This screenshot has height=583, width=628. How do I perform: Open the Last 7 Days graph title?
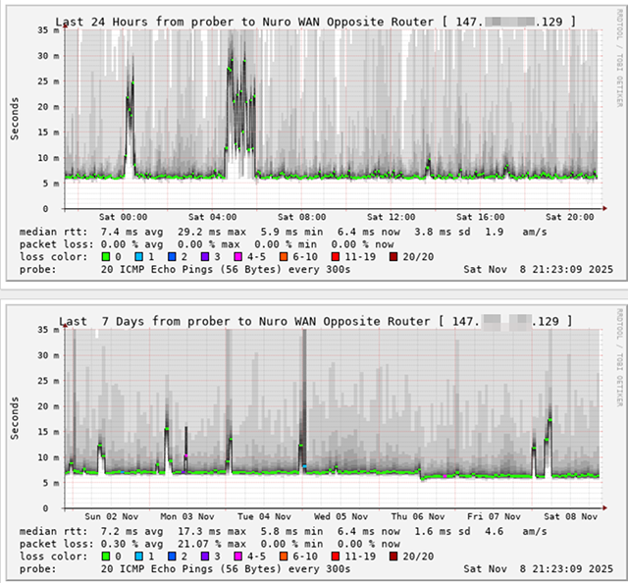[x=314, y=321]
